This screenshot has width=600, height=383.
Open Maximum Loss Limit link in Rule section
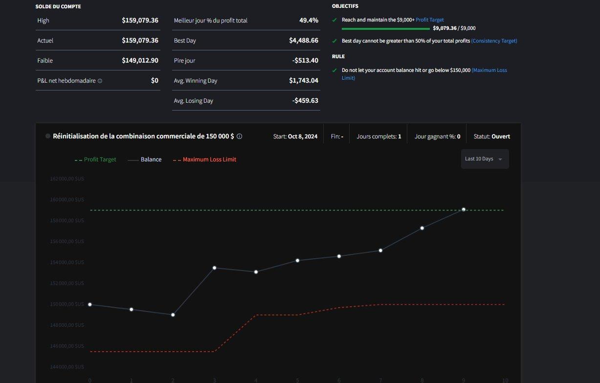489,70
